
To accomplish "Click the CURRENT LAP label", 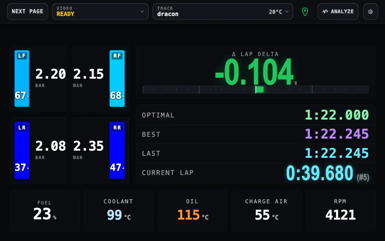I will point(168,172).
